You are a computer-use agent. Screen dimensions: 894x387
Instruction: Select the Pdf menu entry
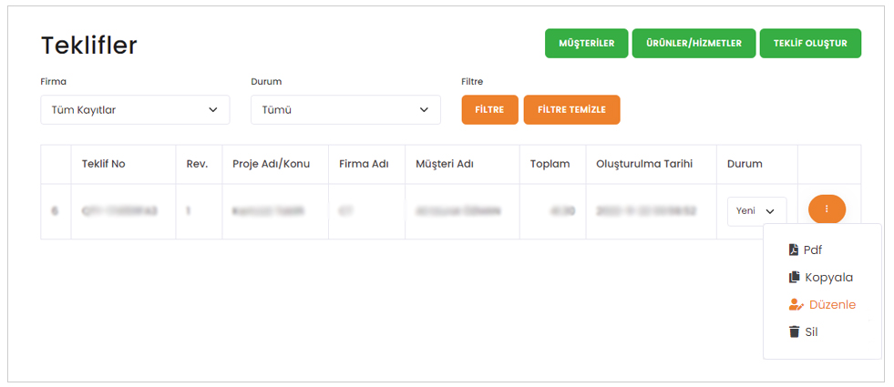click(813, 250)
